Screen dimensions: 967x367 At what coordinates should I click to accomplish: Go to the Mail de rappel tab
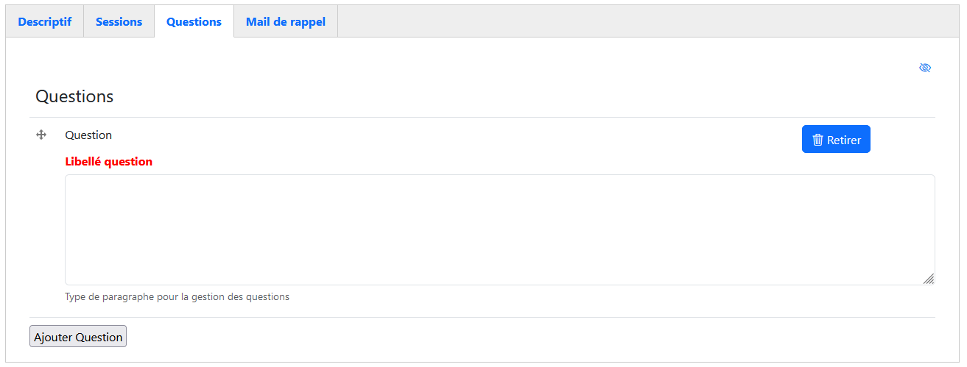(286, 21)
